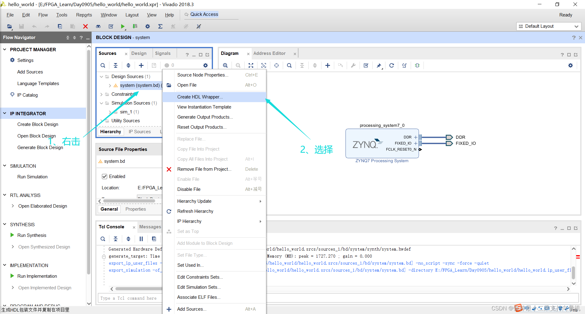Zoom in on the diagram

click(x=225, y=65)
